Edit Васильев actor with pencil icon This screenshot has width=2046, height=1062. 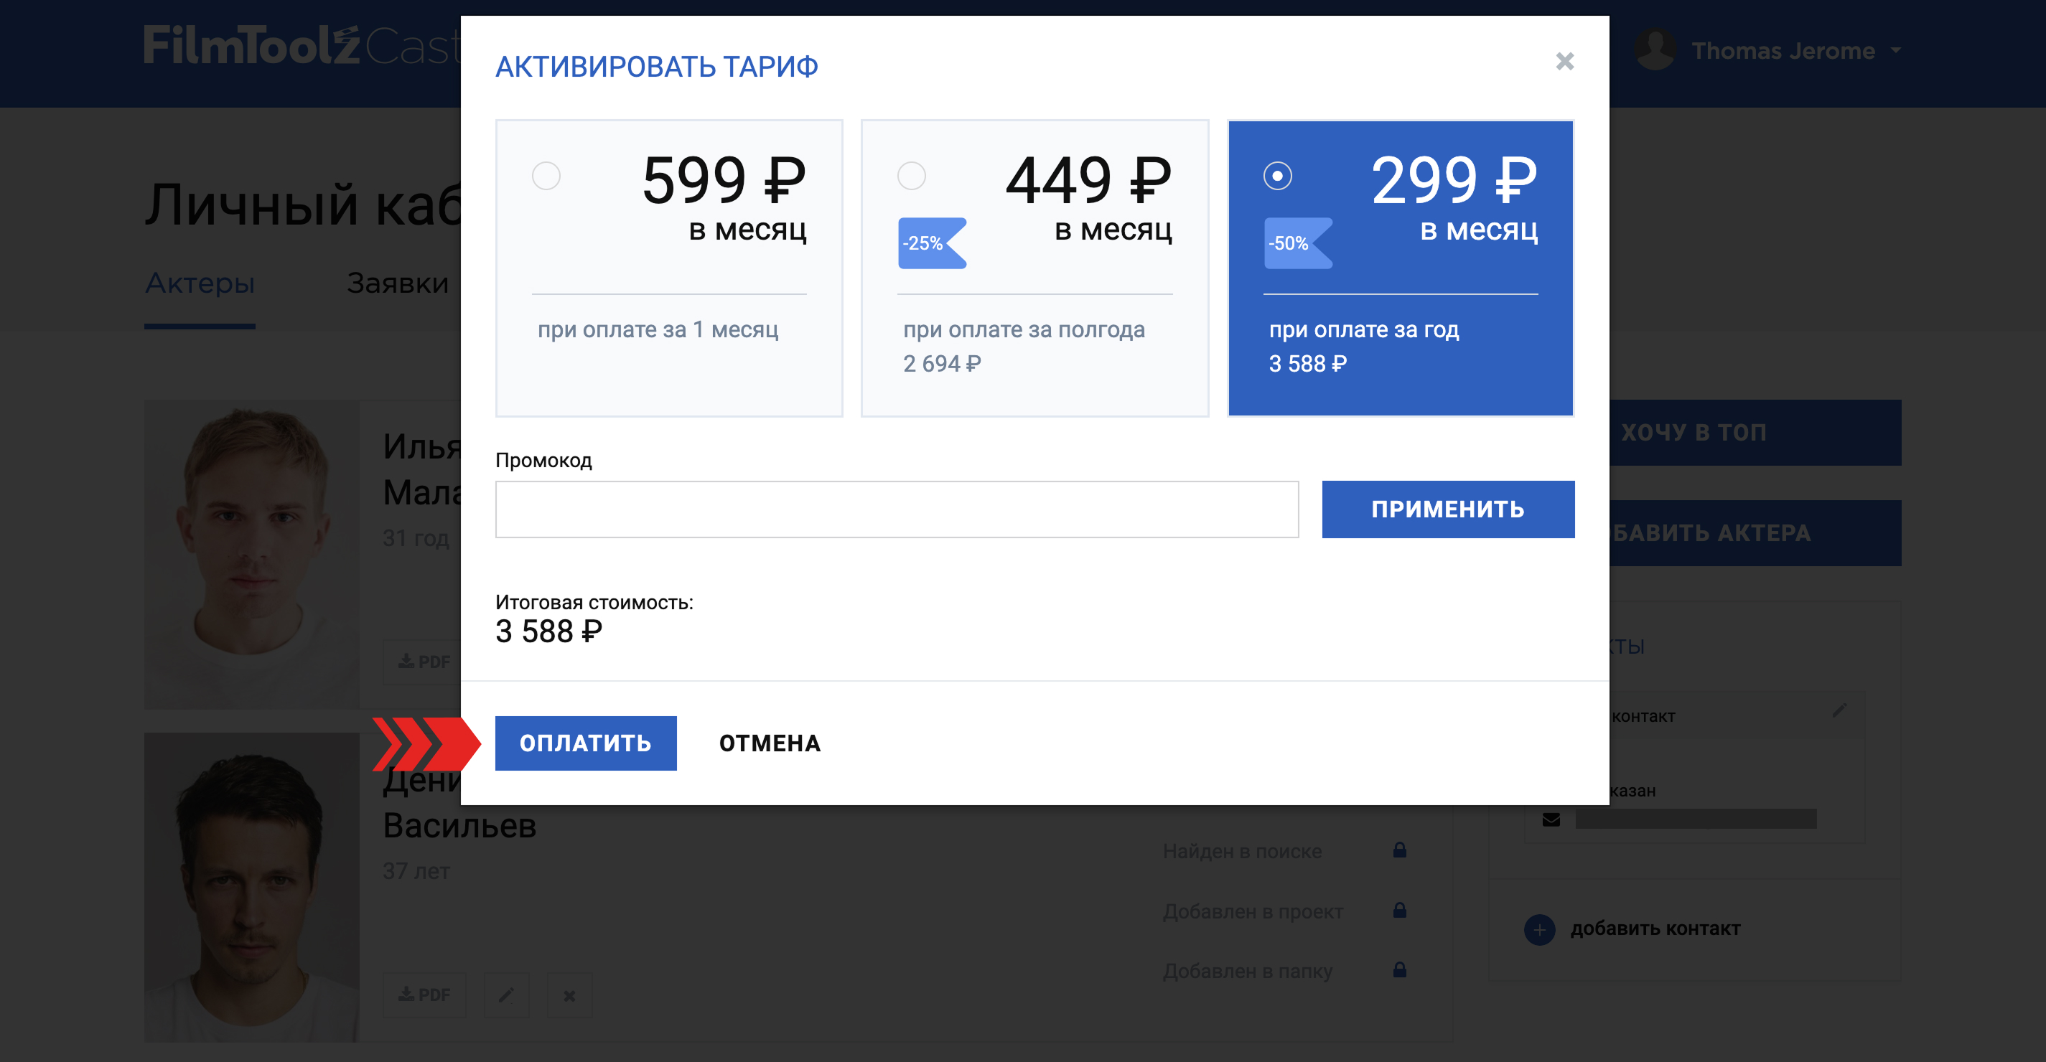click(x=506, y=995)
